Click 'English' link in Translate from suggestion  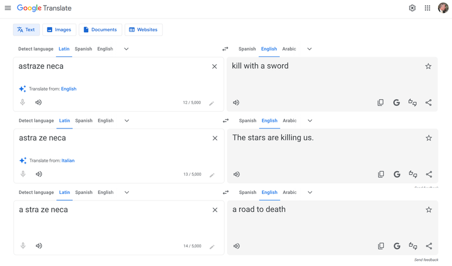[68, 89]
